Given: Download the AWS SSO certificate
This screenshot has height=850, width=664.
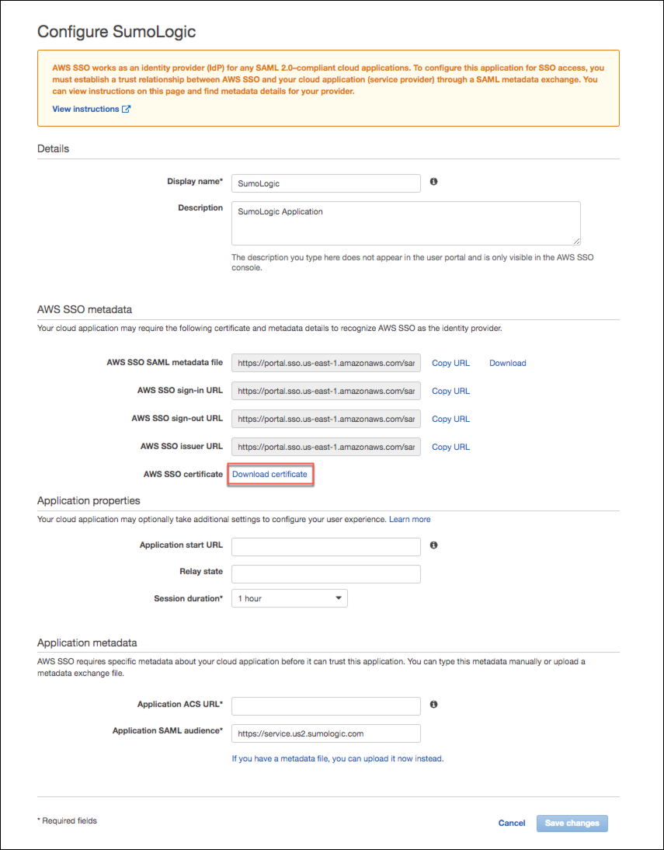Looking at the screenshot, I should pyautogui.click(x=270, y=474).
